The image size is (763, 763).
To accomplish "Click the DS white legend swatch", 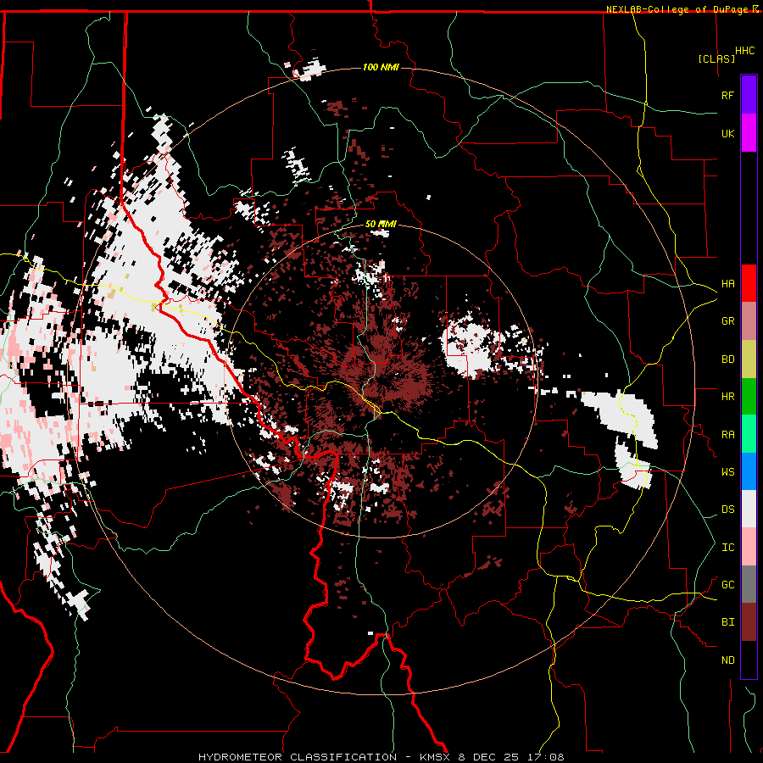I will (x=749, y=509).
